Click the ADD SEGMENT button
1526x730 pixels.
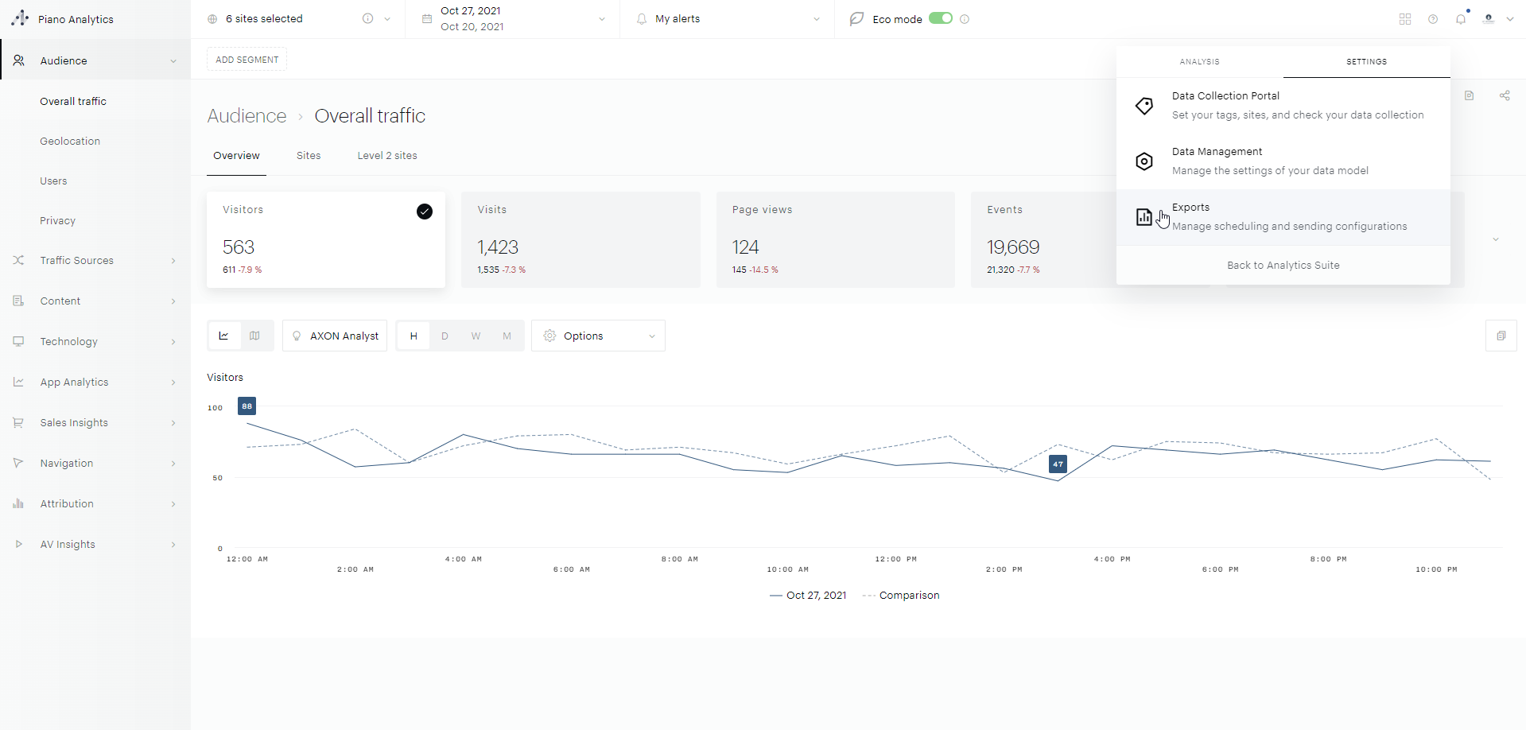pos(247,60)
